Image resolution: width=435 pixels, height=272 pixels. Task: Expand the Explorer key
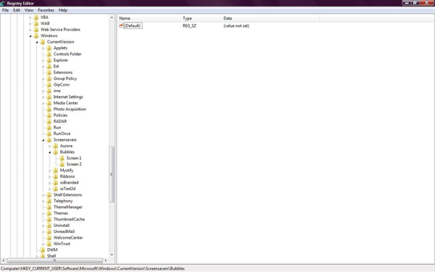[x=43, y=60]
